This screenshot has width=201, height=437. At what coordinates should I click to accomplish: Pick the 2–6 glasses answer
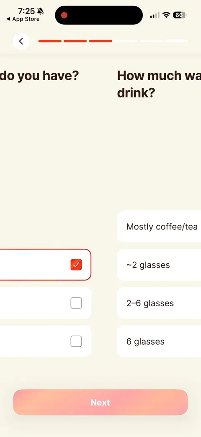coord(159,303)
